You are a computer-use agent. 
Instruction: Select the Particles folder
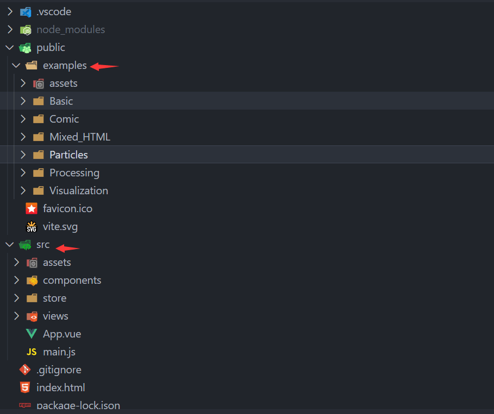click(x=247, y=155)
